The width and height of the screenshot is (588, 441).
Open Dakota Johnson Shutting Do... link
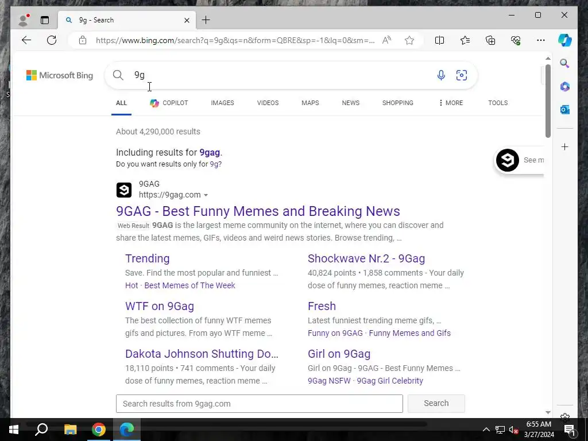(202, 354)
